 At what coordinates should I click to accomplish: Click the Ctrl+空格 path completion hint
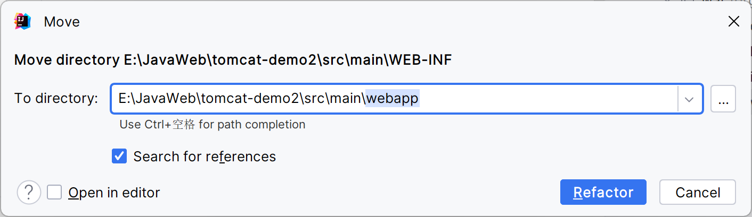[x=212, y=125]
